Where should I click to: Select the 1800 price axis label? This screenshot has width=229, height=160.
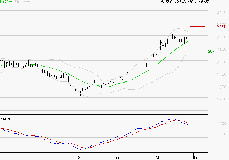click(221, 87)
